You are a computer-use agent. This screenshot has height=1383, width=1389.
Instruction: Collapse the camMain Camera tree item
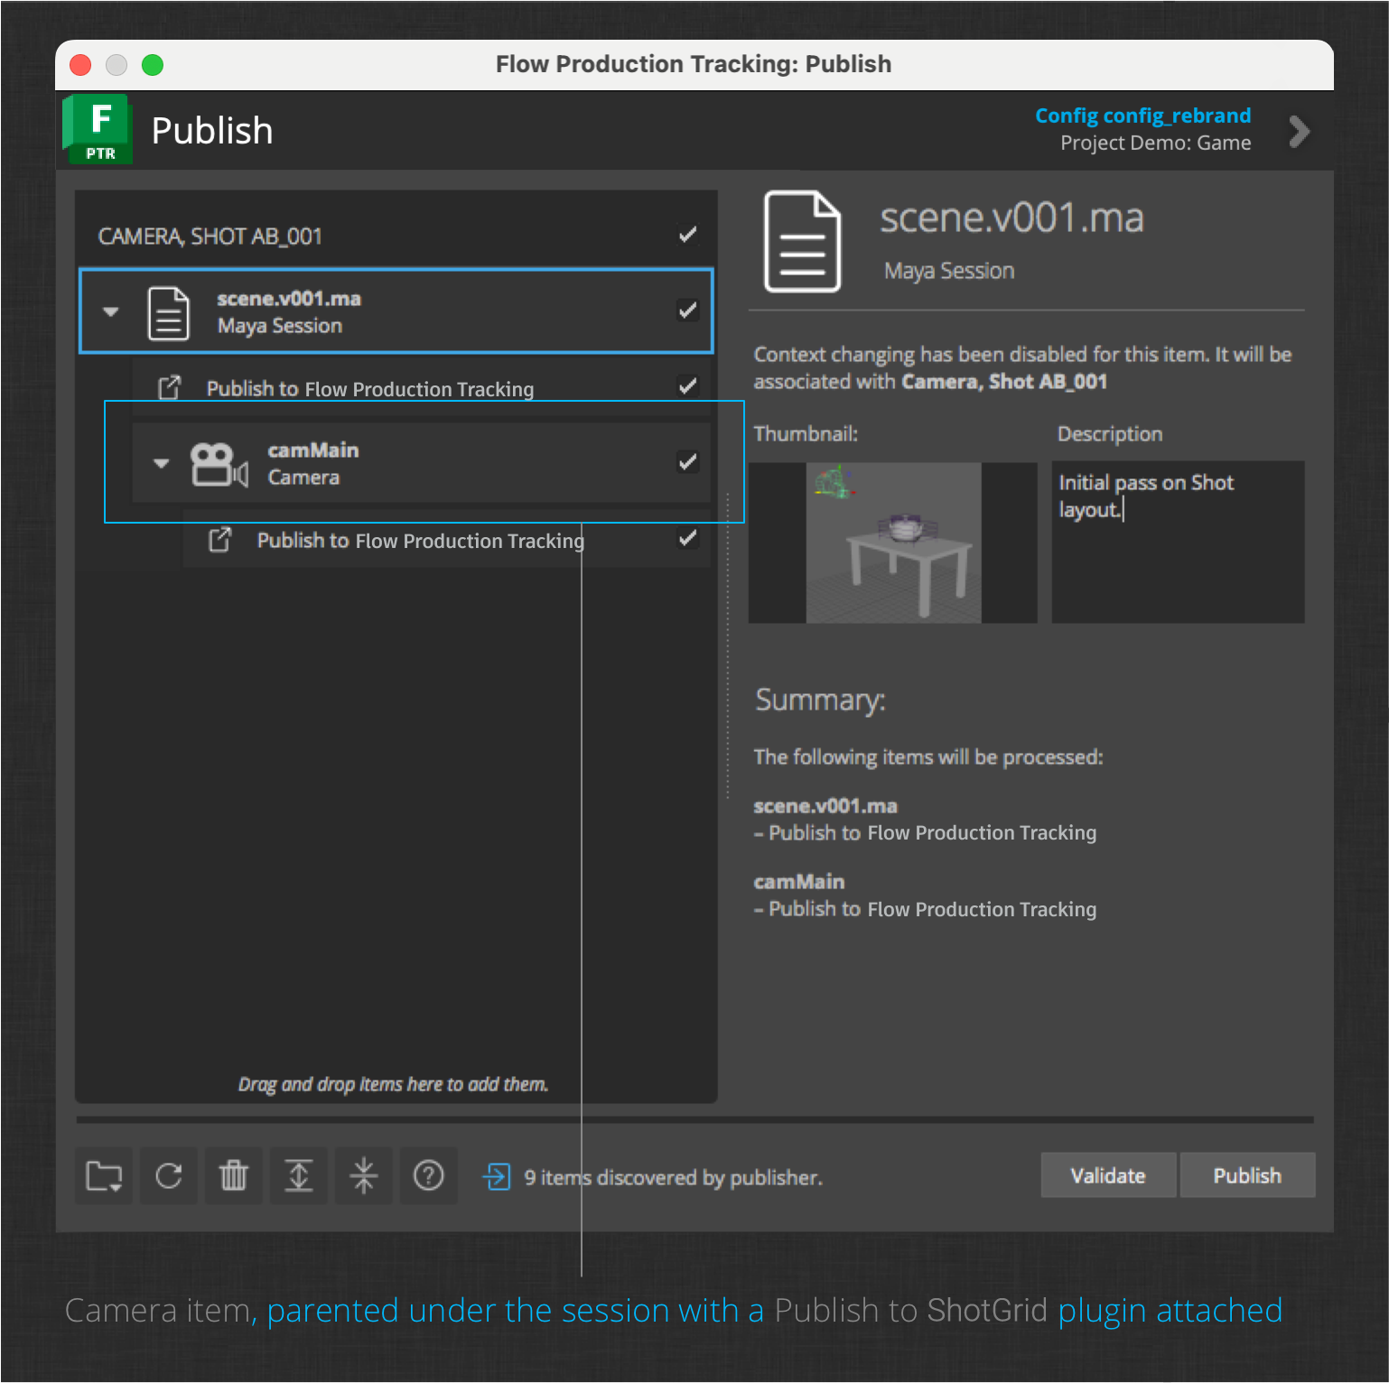coord(162,463)
